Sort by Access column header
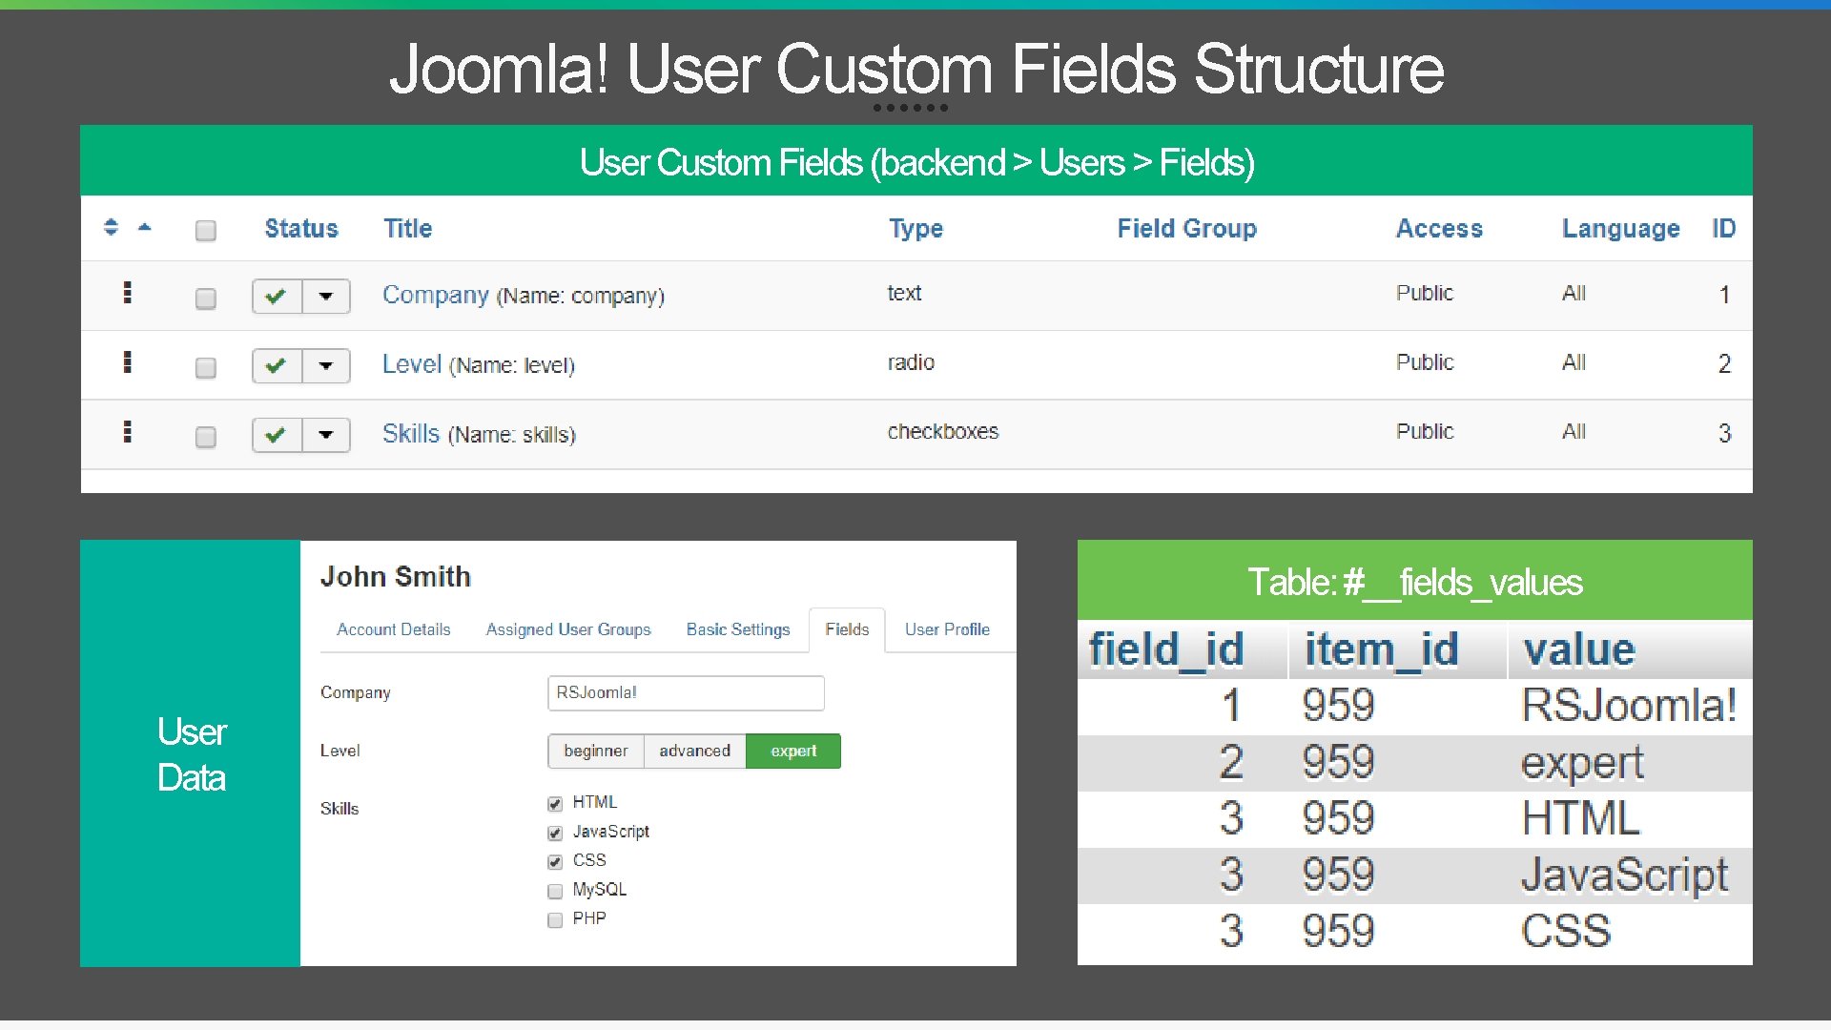 [1440, 228]
